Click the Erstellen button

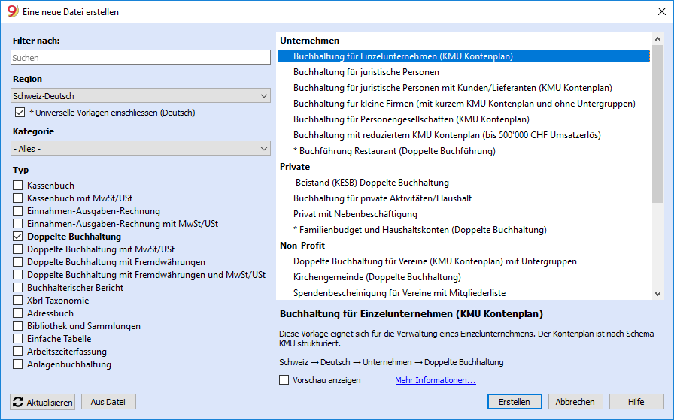pos(515,402)
